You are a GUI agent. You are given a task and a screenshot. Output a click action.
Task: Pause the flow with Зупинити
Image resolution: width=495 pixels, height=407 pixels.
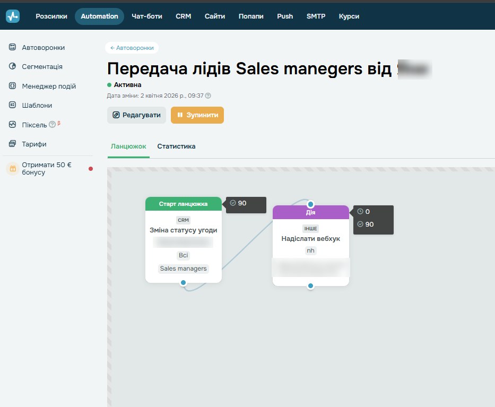pyautogui.click(x=197, y=115)
